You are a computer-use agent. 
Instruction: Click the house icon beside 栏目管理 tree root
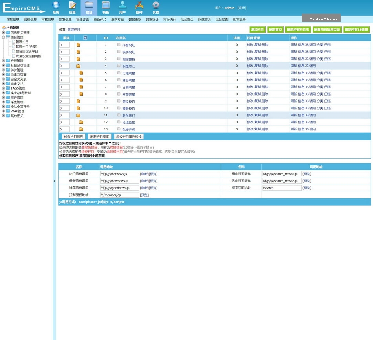click(x=4, y=28)
